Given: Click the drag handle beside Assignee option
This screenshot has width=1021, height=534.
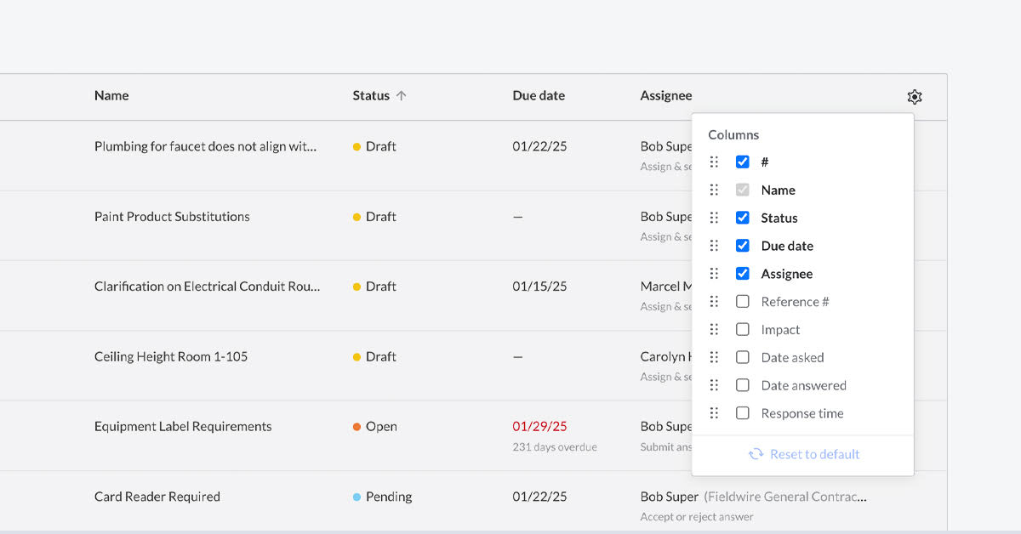Looking at the screenshot, I should 714,274.
